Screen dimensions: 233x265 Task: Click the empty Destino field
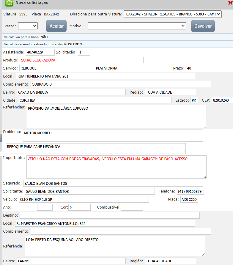[x=110, y=215]
